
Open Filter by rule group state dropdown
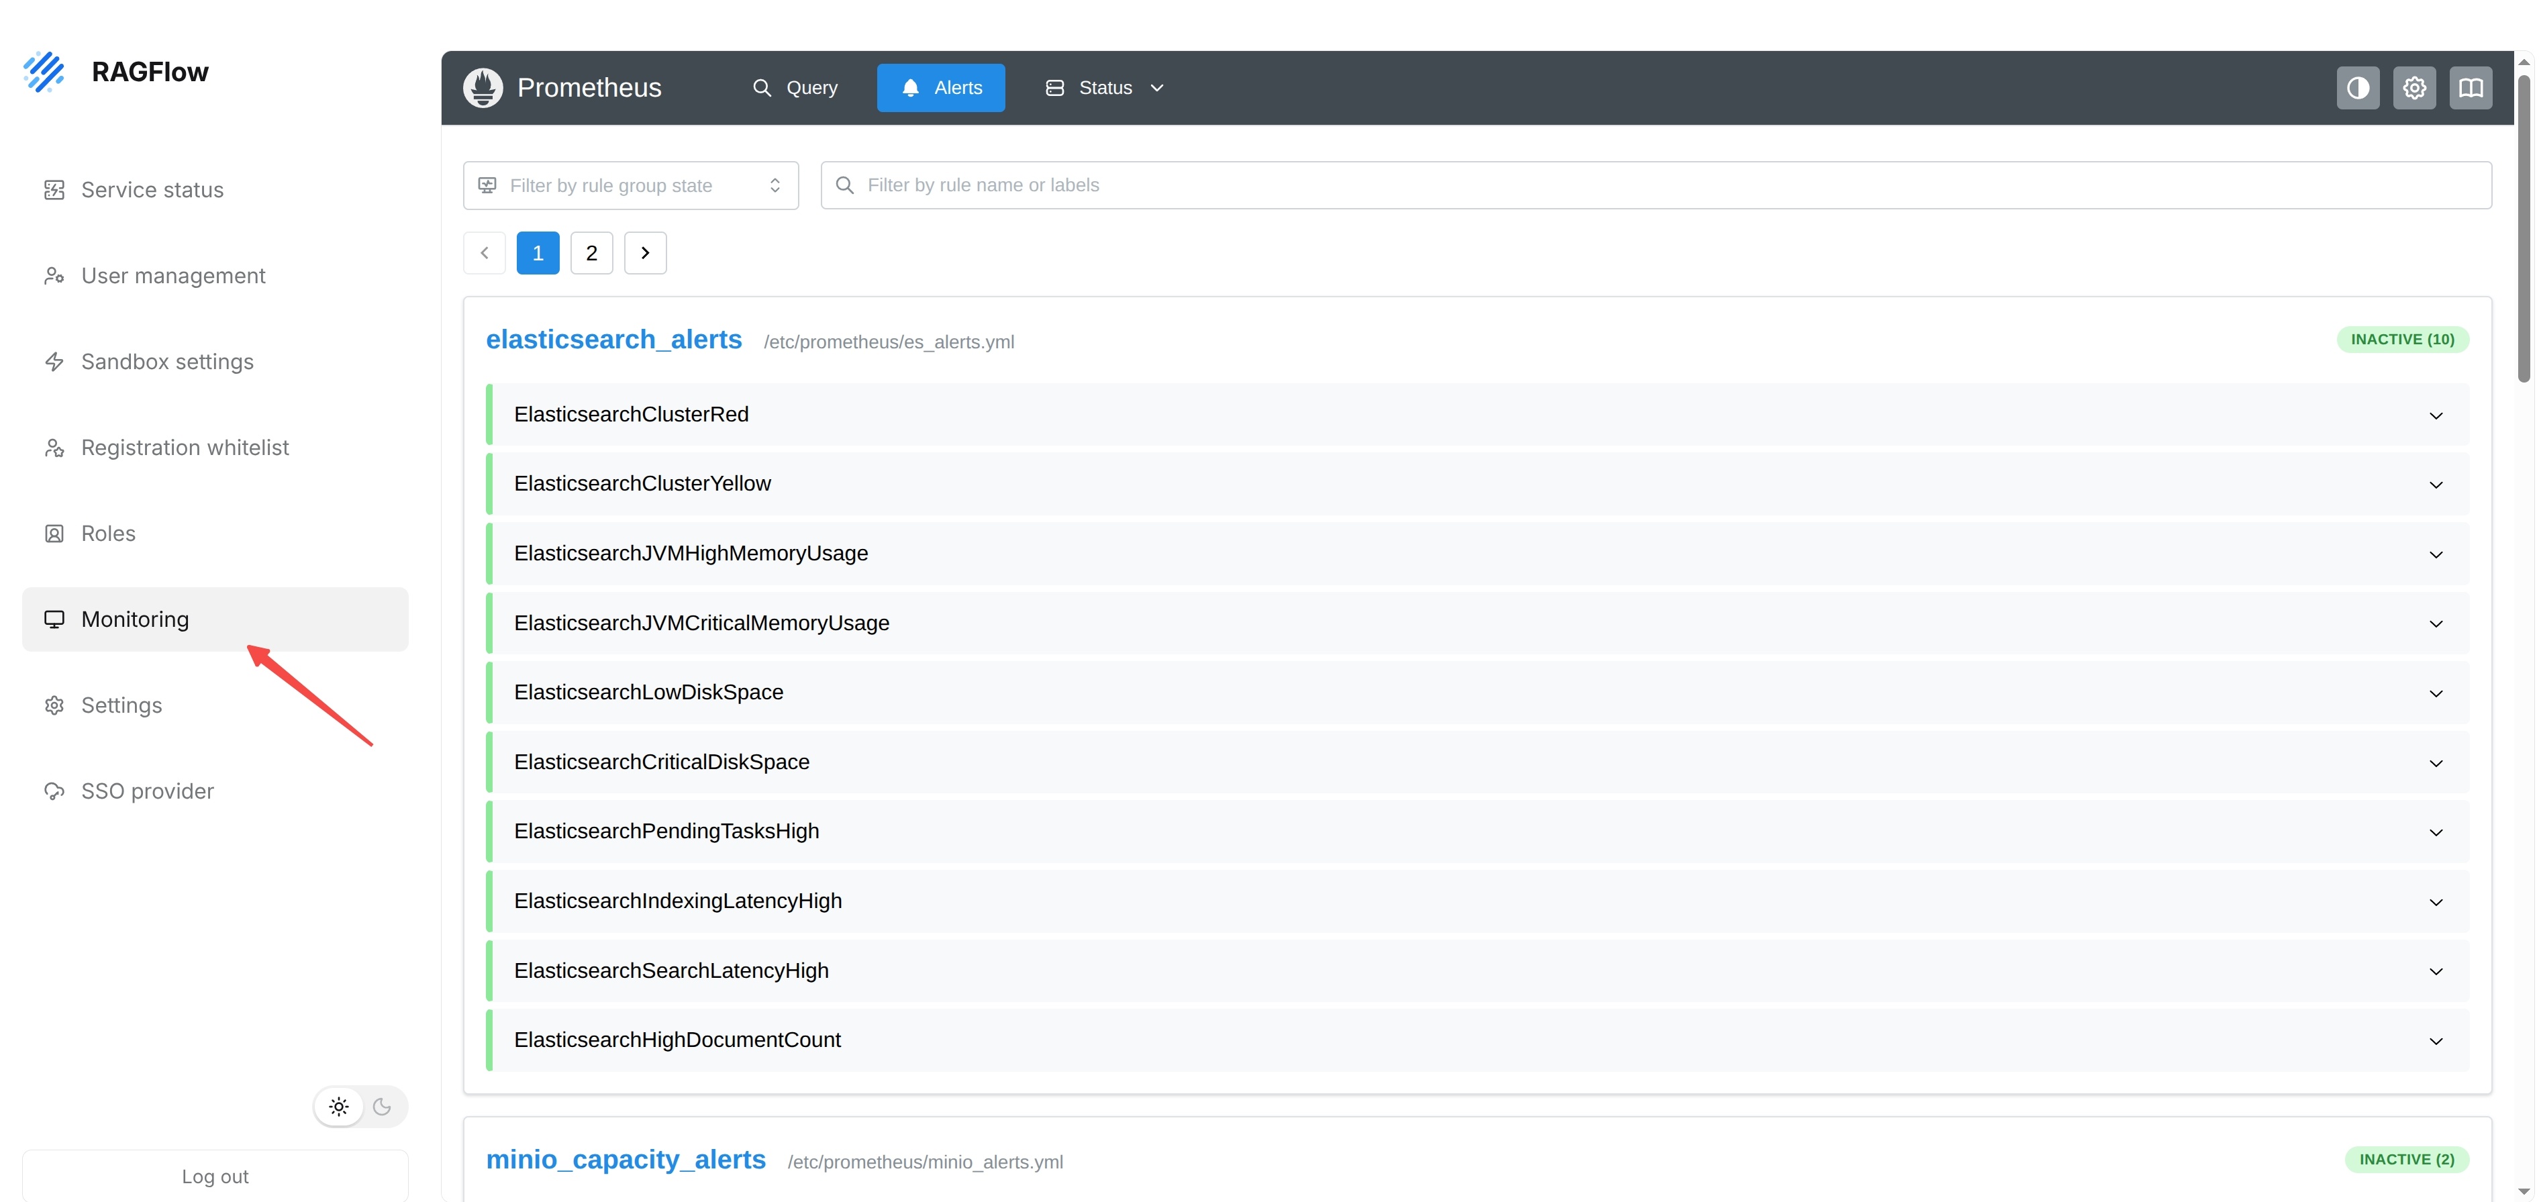coord(631,185)
